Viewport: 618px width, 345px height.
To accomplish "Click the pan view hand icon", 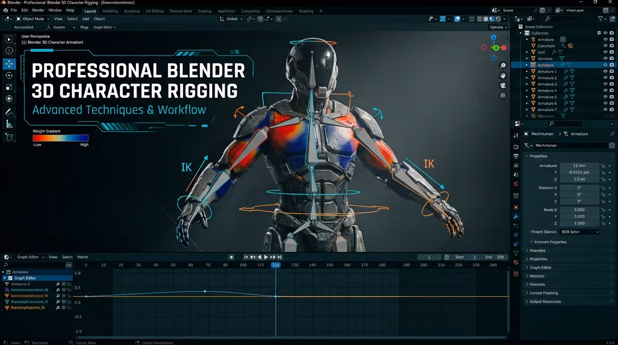I will [503, 75].
